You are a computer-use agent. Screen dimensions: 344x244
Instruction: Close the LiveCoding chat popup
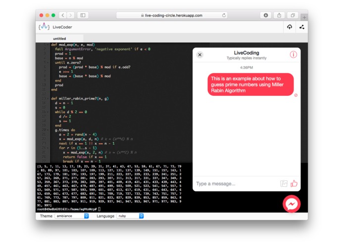199,55
